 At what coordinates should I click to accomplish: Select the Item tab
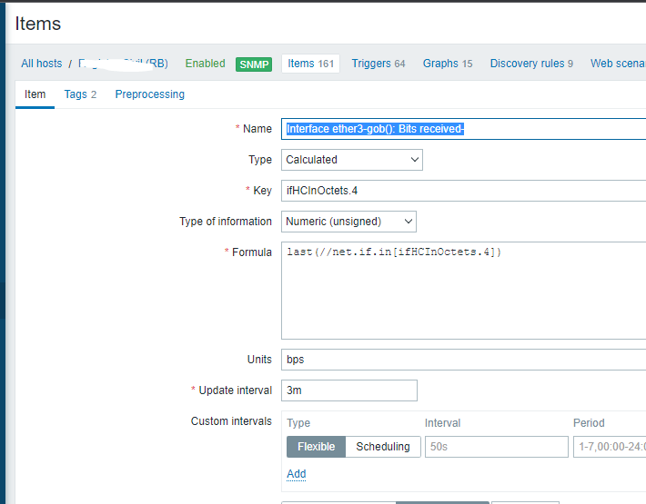(35, 94)
